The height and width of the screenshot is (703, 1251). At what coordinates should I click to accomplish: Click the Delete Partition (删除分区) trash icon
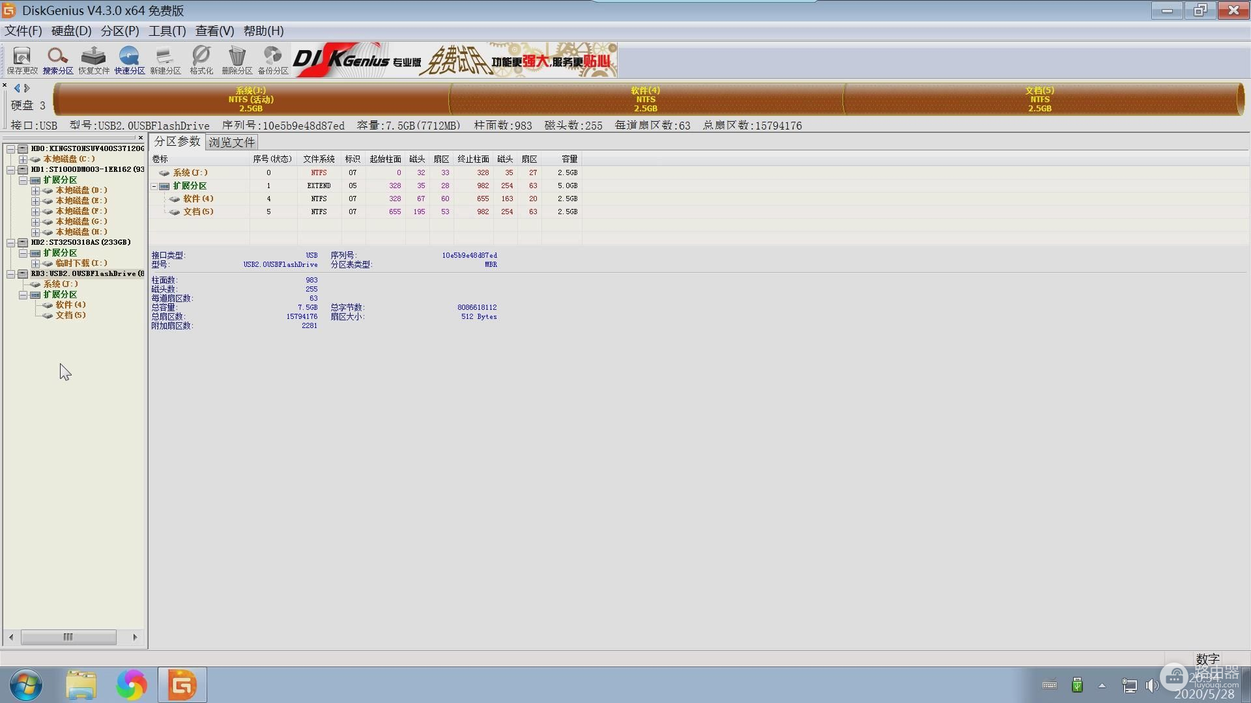click(237, 60)
